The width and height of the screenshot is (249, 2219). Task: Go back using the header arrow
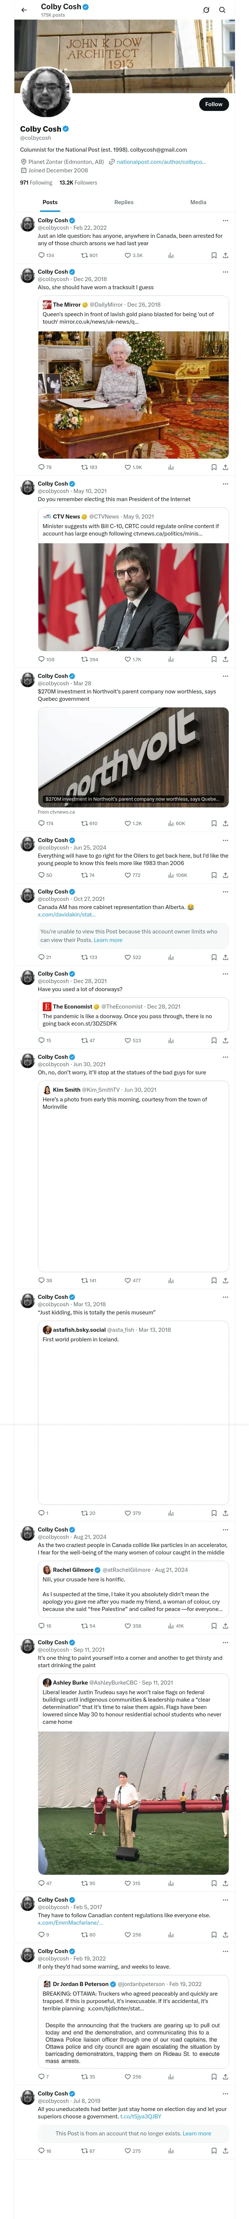(x=24, y=10)
